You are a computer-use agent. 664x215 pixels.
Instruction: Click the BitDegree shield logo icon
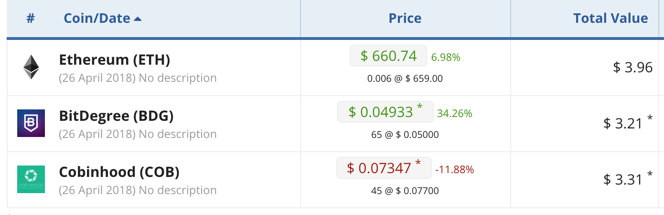point(31,123)
